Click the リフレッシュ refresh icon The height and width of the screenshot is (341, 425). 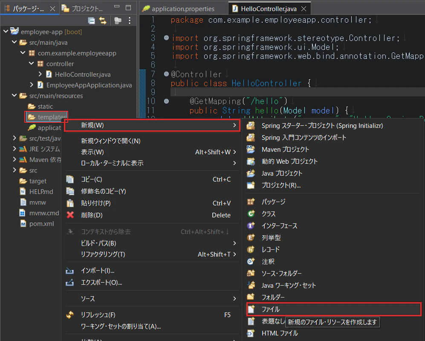70,315
